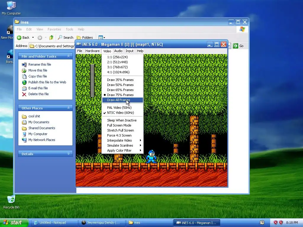Viewport: 303px width, 227px height.
Task: Open the Back button history dropdown arrow
Action: [x=33, y=38]
